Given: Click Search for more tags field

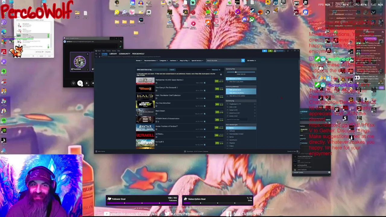Looking at the screenshot, I should coord(237,119).
